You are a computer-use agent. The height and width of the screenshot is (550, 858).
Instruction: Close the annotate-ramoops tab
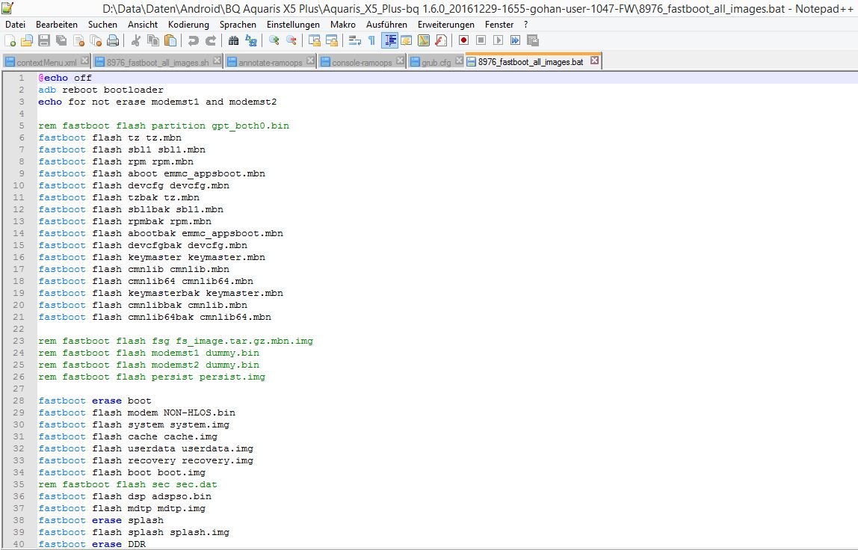311,61
